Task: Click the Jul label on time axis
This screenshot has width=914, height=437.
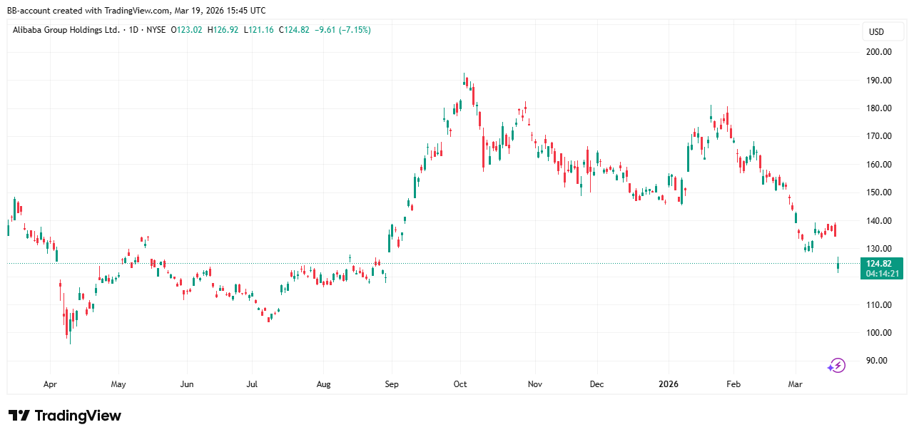Action: 252,384
